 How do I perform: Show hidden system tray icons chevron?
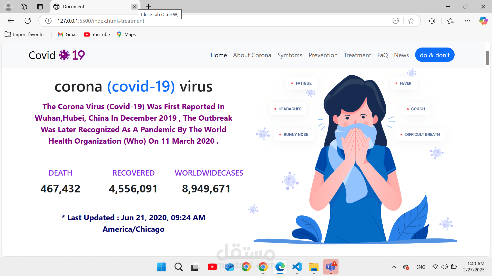[394, 267]
